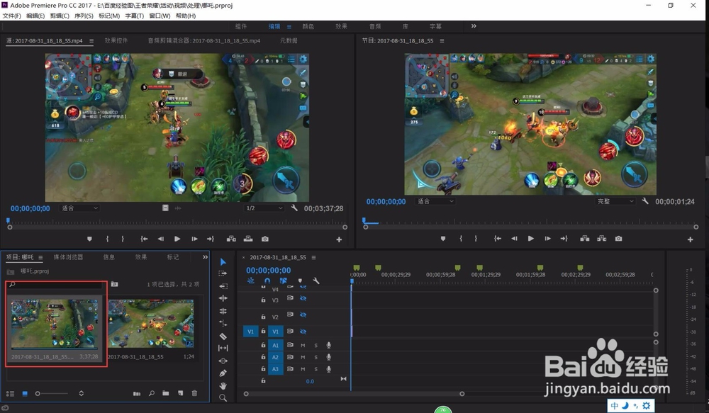Click the New Item icon
This screenshot has height=413, width=709.
(180, 393)
